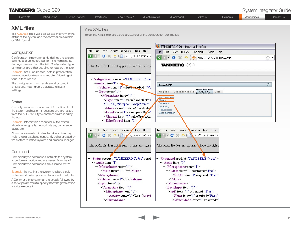Open the xConfiguration section tab

click(151, 17)
